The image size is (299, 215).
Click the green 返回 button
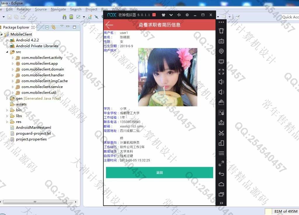[x=159, y=172]
